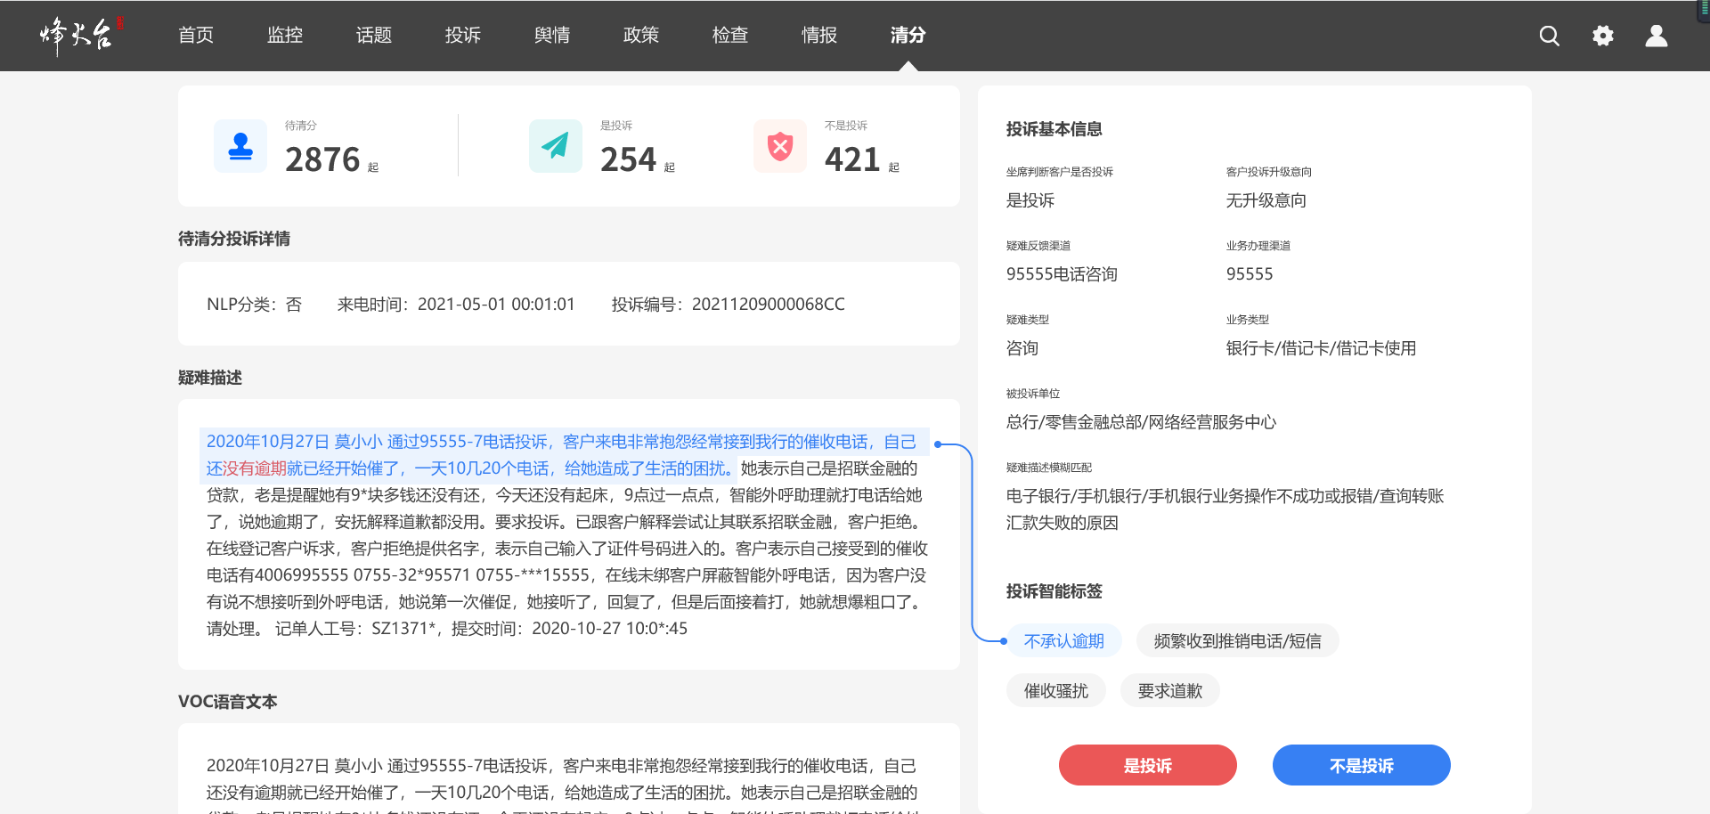Screen dimensions: 1710x814
Task: Click the red shield 不是投诉 icon
Action: [780, 146]
